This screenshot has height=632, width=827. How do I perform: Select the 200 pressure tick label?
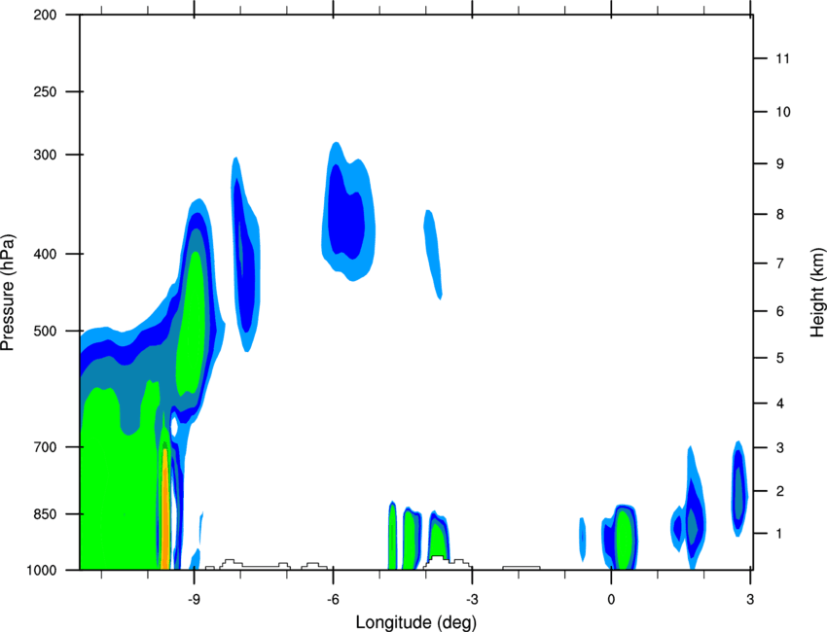point(45,15)
